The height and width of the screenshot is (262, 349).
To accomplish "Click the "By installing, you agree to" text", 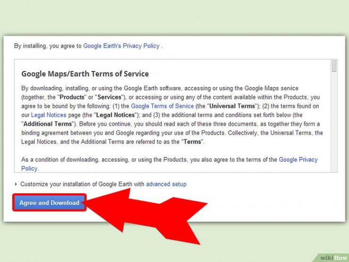I will click(48, 46).
